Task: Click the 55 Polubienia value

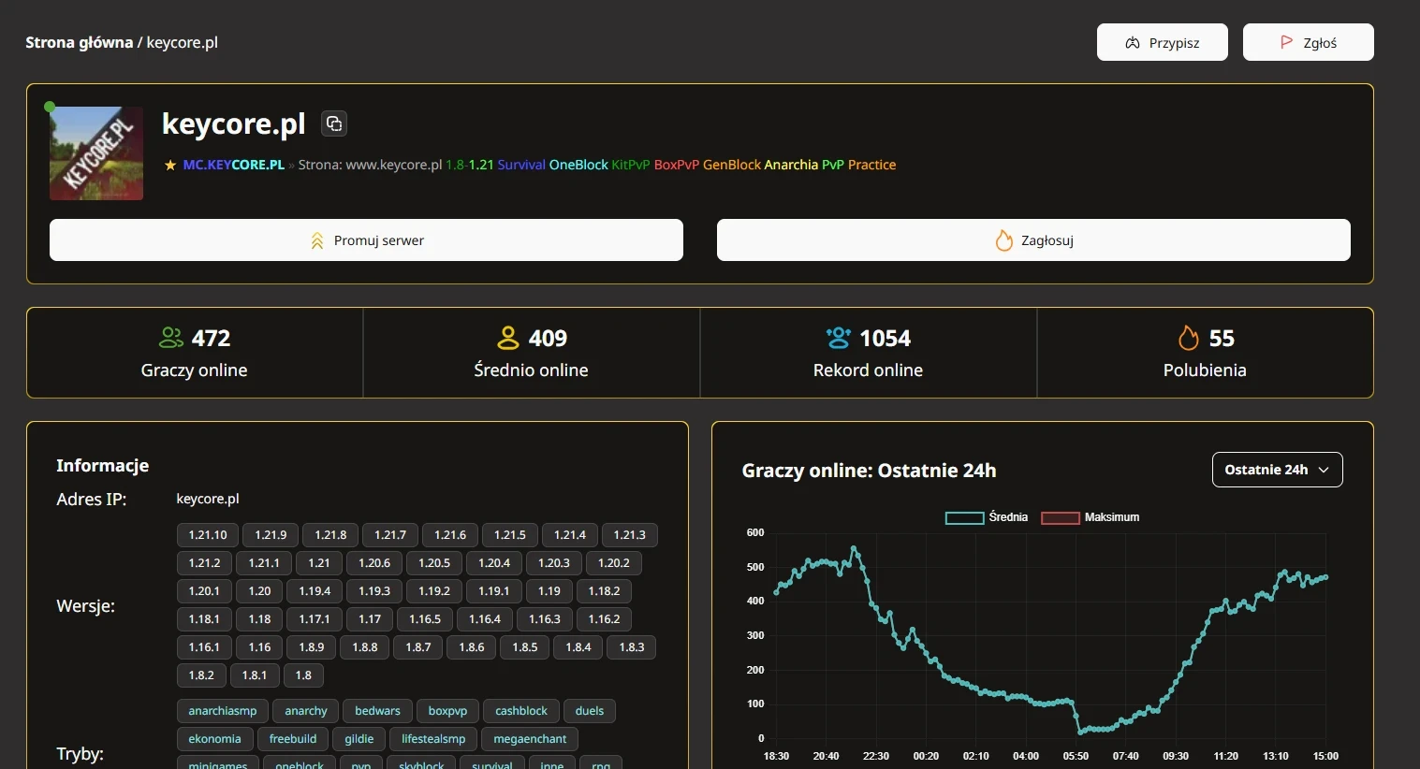Action: click(1222, 338)
